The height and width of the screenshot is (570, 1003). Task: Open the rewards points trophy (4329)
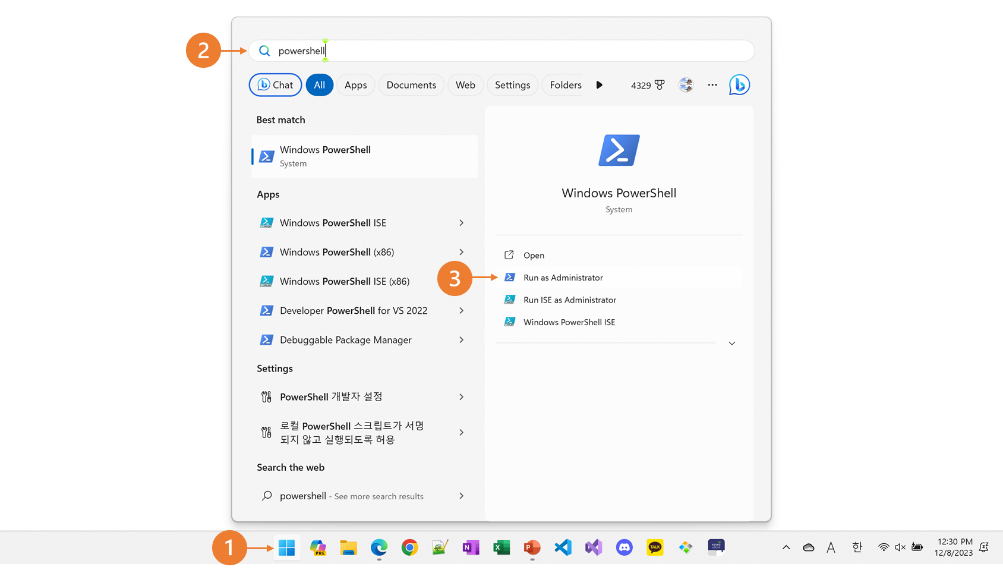point(648,85)
